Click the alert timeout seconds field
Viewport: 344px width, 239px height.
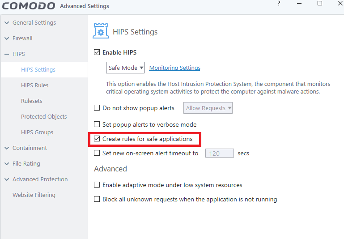click(x=219, y=154)
